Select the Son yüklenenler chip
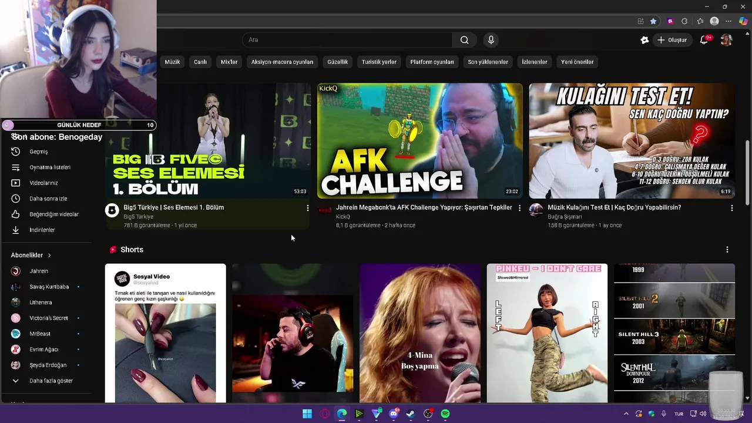This screenshot has height=423, width=752. [x=488, y=62]
